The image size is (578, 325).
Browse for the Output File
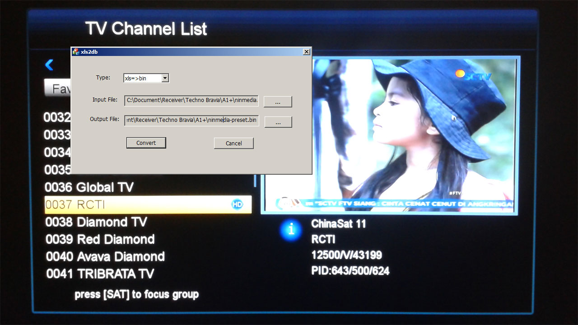[278, 122]
